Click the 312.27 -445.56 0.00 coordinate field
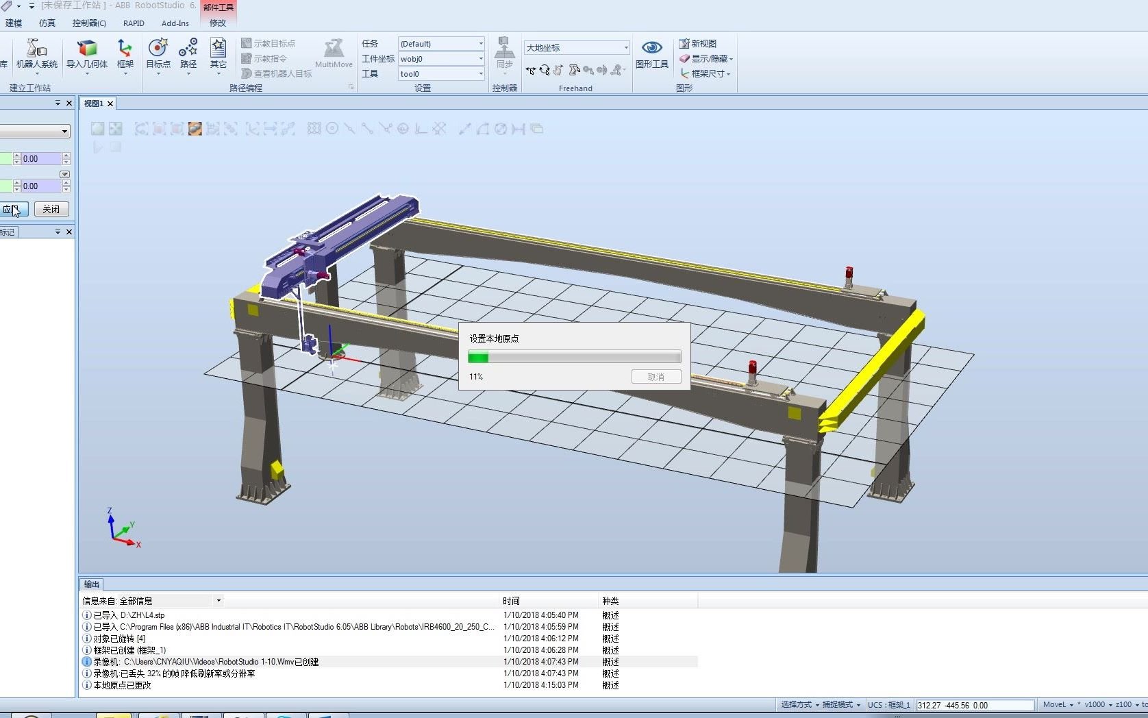This screenshot has height=718, width=1148. tap(975, 705)
